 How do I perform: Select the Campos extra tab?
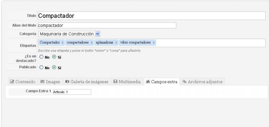coord(162,82)
